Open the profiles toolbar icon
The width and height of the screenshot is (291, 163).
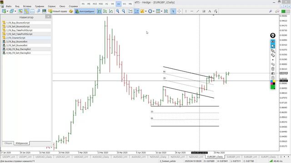[11, 11]
